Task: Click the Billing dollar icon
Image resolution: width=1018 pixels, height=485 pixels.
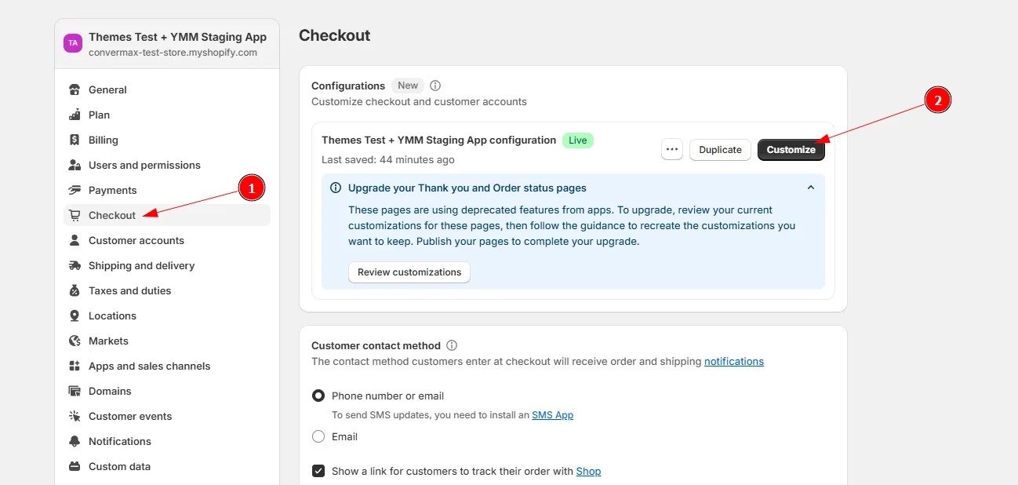Action: 75,140
